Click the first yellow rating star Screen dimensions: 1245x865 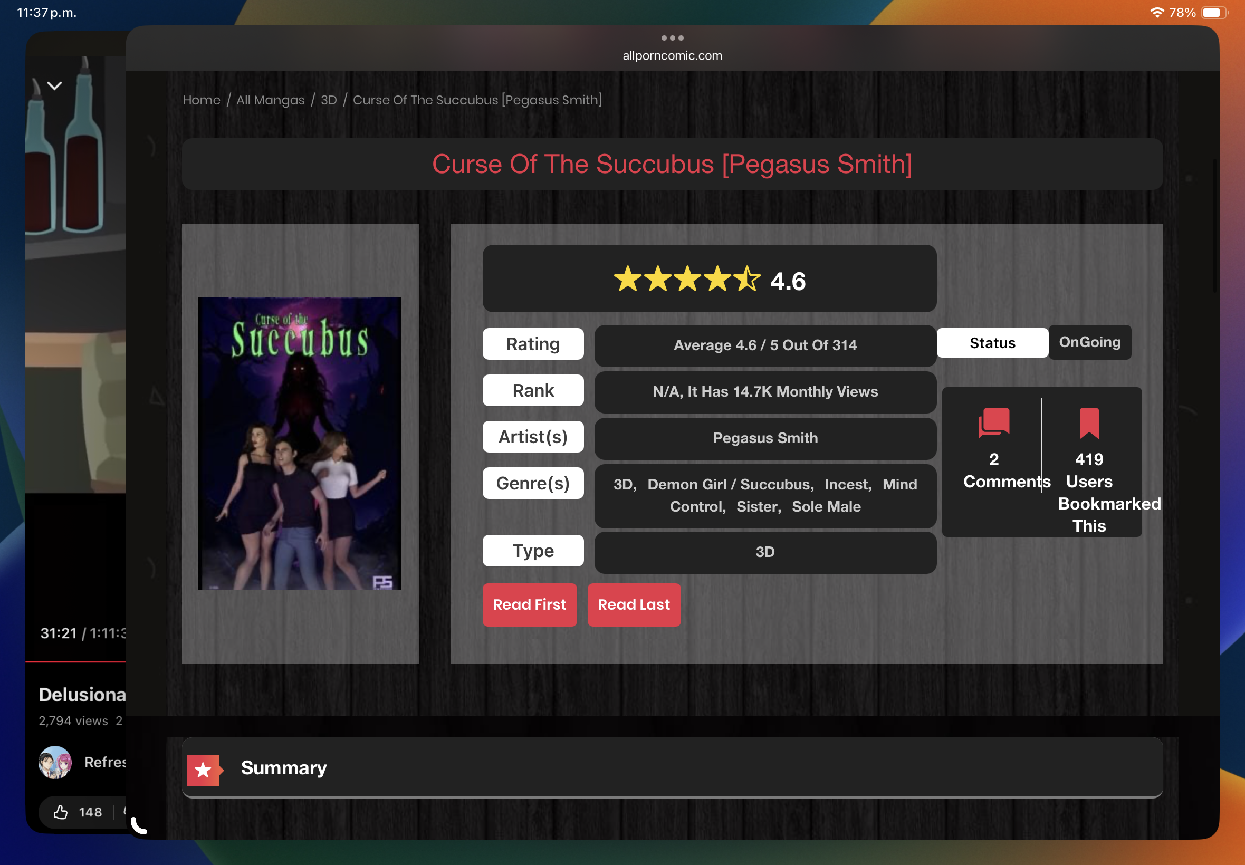[x=628, y=279]
